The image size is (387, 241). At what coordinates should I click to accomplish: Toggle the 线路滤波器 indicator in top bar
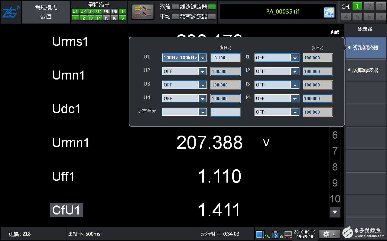click(x=212, y=7)
